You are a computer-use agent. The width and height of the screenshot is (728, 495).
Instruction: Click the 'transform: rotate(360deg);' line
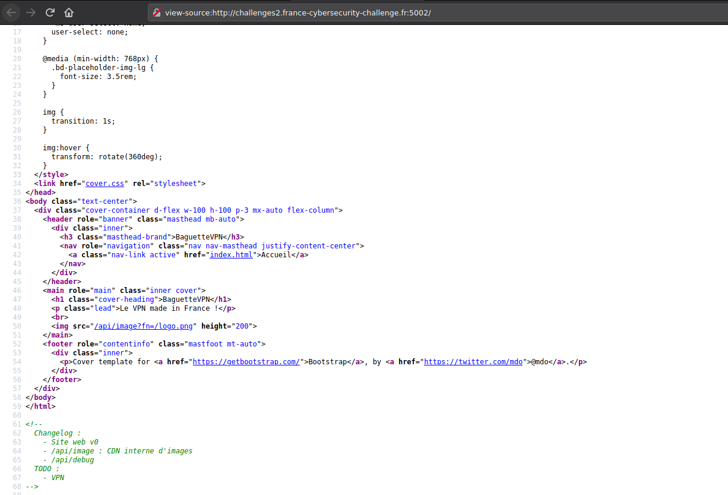click(107, 157)
